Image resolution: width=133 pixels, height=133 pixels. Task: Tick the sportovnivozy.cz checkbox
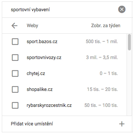[x=15, y=58]
